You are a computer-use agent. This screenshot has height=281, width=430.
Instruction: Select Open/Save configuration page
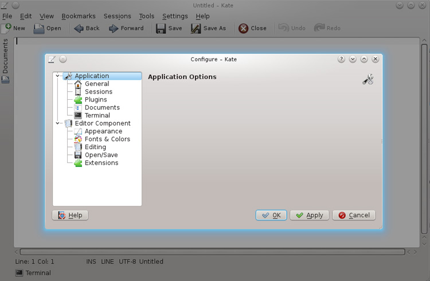point(101,155)
